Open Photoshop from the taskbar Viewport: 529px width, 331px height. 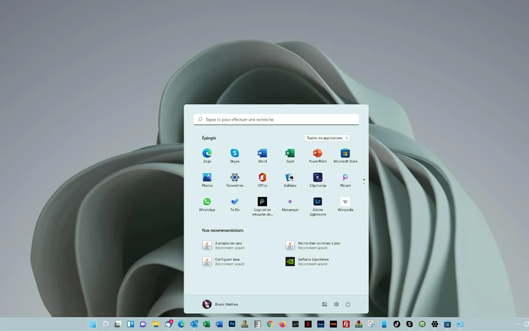click(232, 324)
